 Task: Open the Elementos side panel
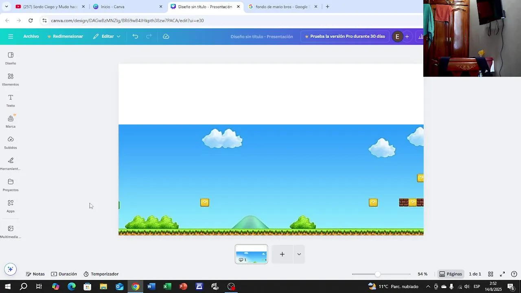[11, 79]
